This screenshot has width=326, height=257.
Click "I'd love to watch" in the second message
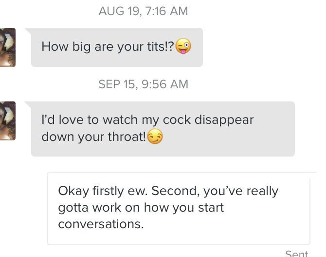point(90,119)
